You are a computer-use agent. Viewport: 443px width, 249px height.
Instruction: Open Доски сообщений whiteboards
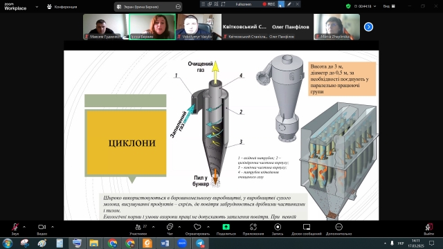(x=307, y=229)
